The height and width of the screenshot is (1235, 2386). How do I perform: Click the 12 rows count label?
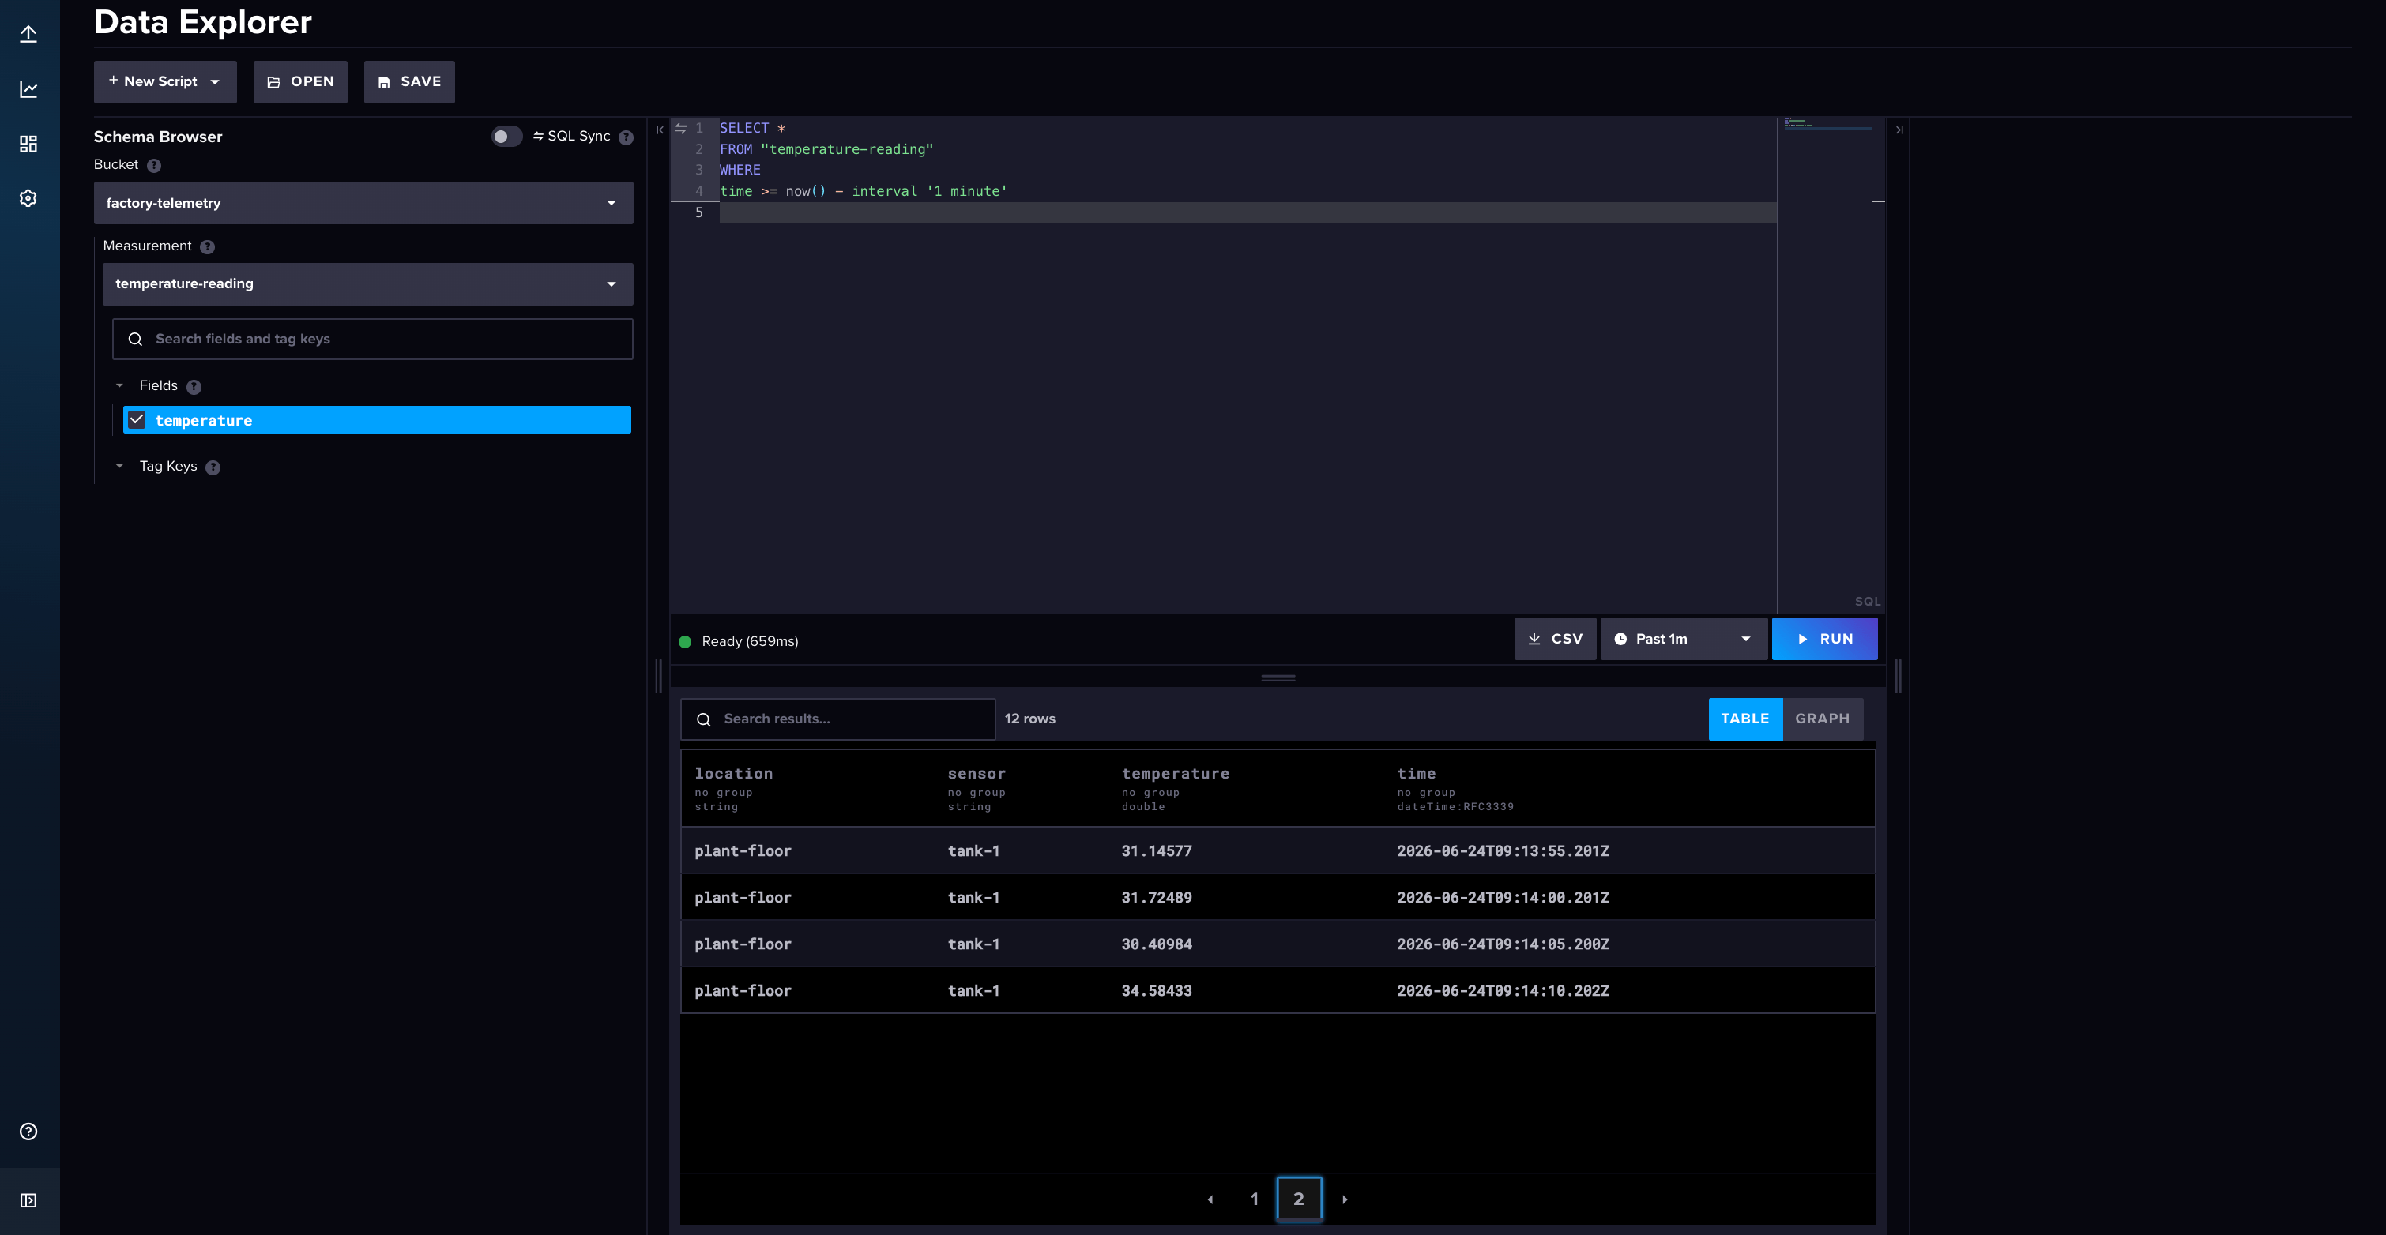tap(1029, 719)
